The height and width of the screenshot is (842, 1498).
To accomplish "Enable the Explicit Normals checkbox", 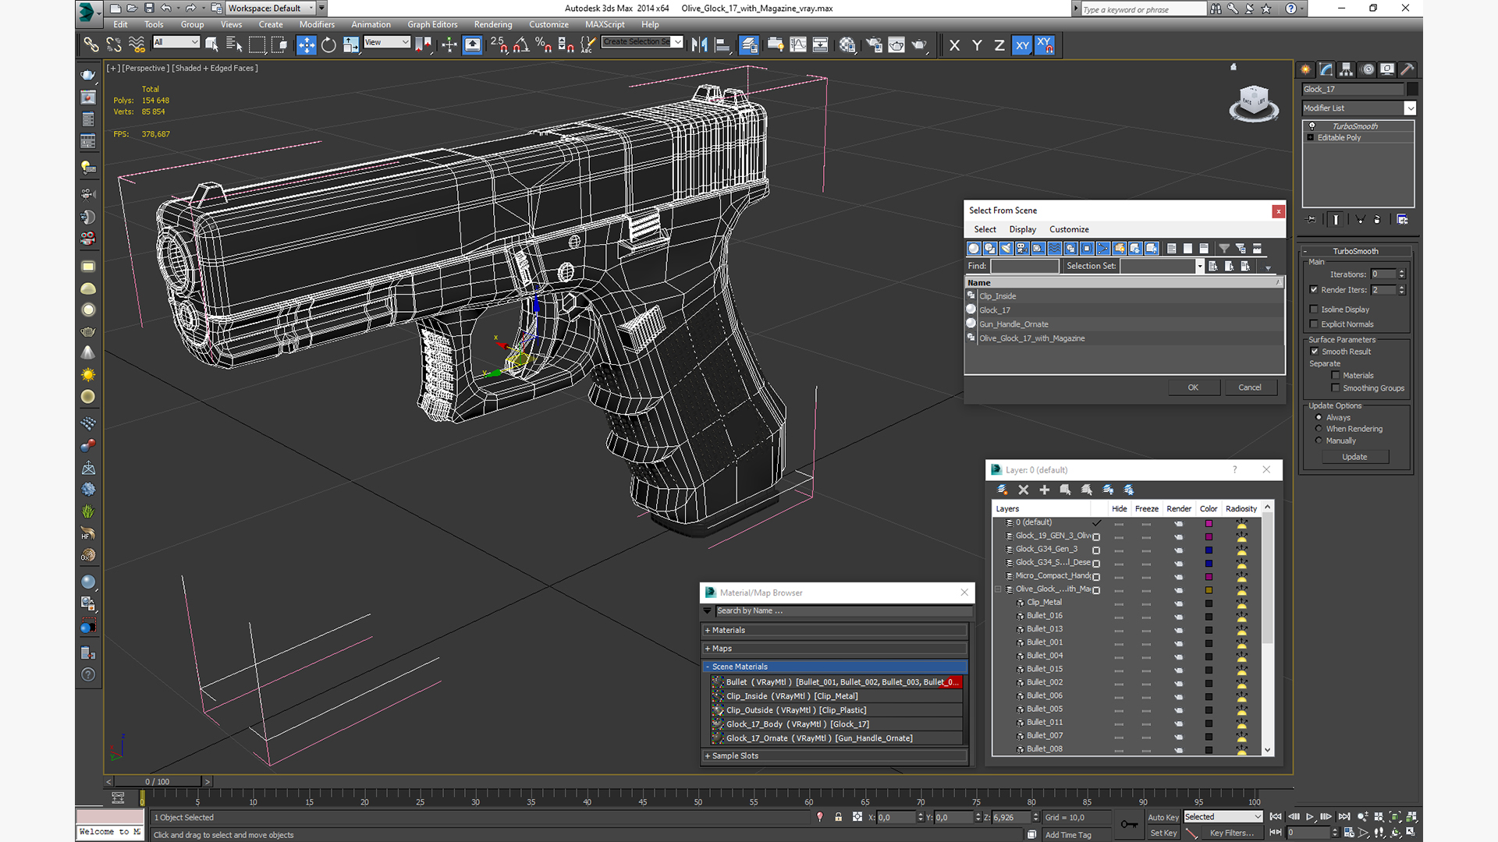I will [1314, 324].
